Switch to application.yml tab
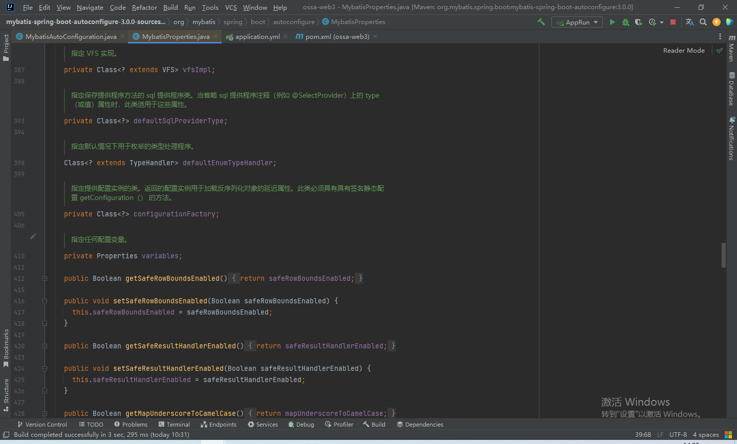 coord(257,36)
